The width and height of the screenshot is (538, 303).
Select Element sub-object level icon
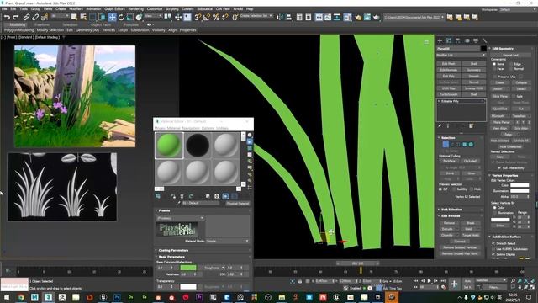tap(471, 145)
